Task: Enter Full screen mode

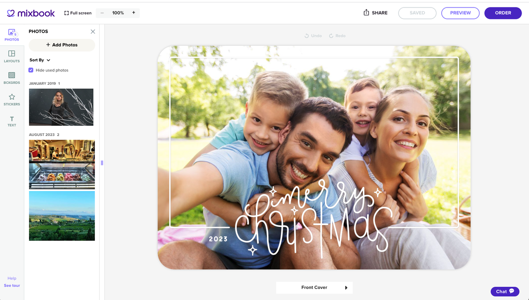Action: 78,13
